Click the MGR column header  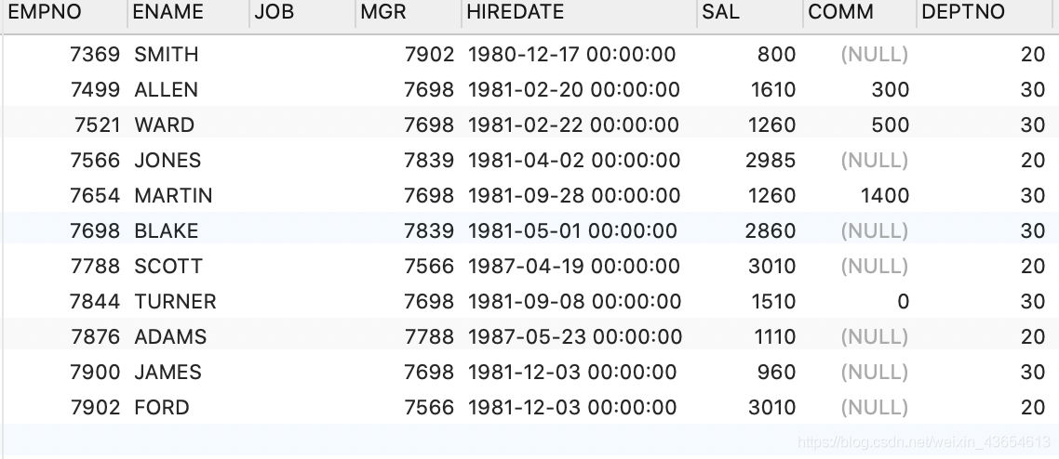[x=409, y=12]
